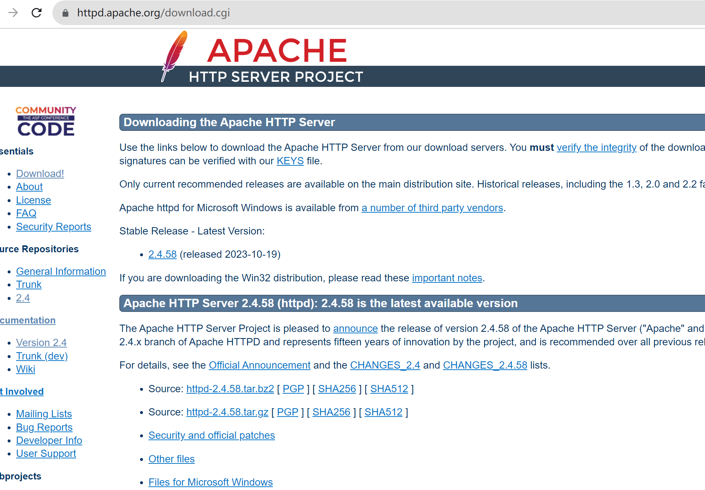Viewport: 705px width, 490px height.
Task: Open the third party vendors link
Action: point(432,208)
